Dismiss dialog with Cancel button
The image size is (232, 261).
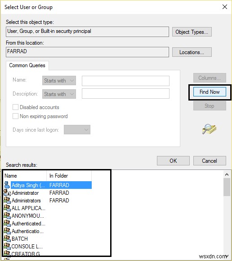(210, 161)
